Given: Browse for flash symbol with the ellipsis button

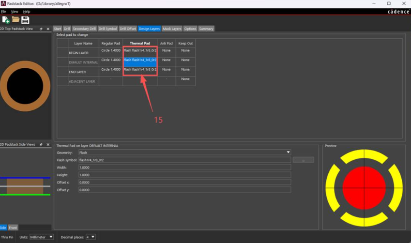Looking at the screenshot, I should point(303,160).
